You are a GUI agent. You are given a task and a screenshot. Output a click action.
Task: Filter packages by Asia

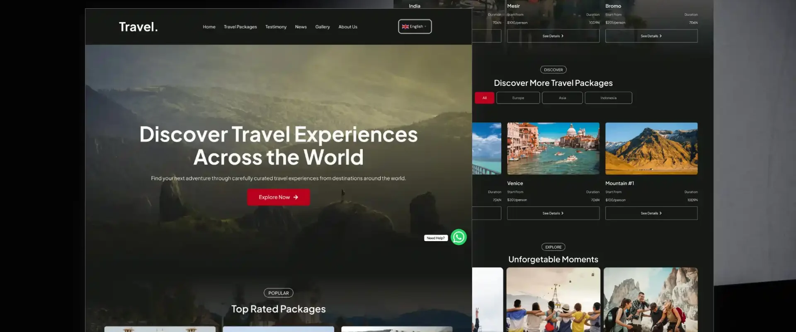click(562, 98)
